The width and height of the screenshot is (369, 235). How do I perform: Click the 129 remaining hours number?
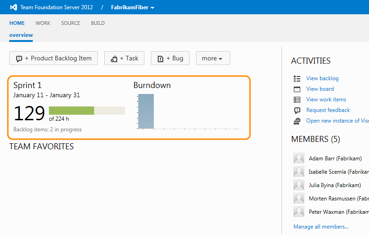click(29, 113)
